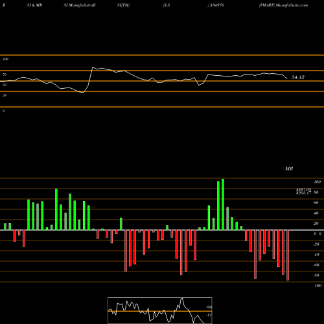Click the RSI axis label 70
The height and width of the screenshot is (324, 324).
point(5,75)
